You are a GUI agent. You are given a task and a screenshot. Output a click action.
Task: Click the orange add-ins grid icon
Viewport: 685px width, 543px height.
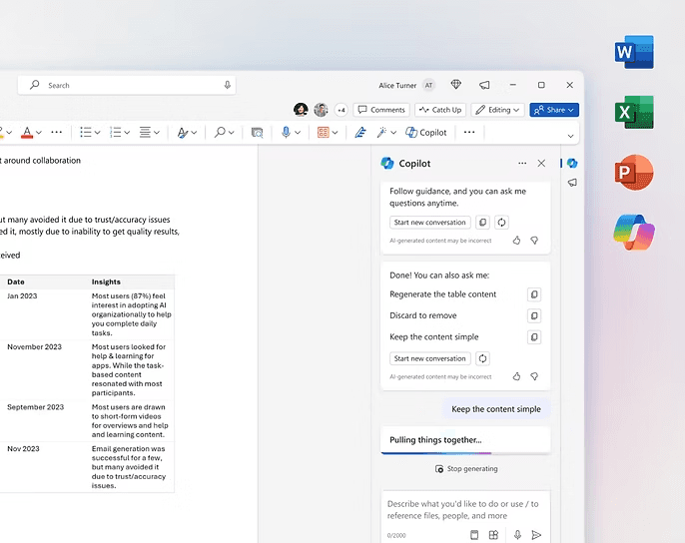point(324,133)
